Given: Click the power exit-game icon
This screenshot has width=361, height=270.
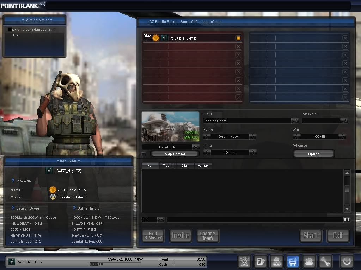Looking at the screenshot, I should [347, 261].
